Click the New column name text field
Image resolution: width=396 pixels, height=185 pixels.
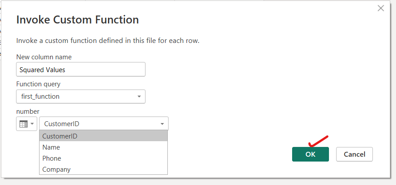[80, 69]
